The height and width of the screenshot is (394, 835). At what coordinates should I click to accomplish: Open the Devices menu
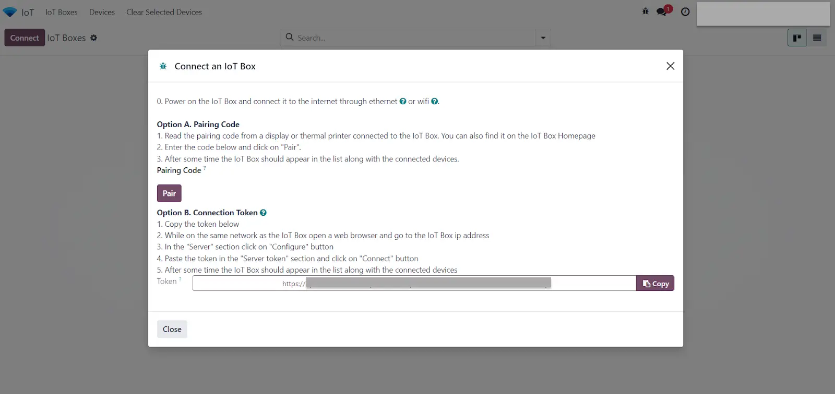[x=102, y=12]
